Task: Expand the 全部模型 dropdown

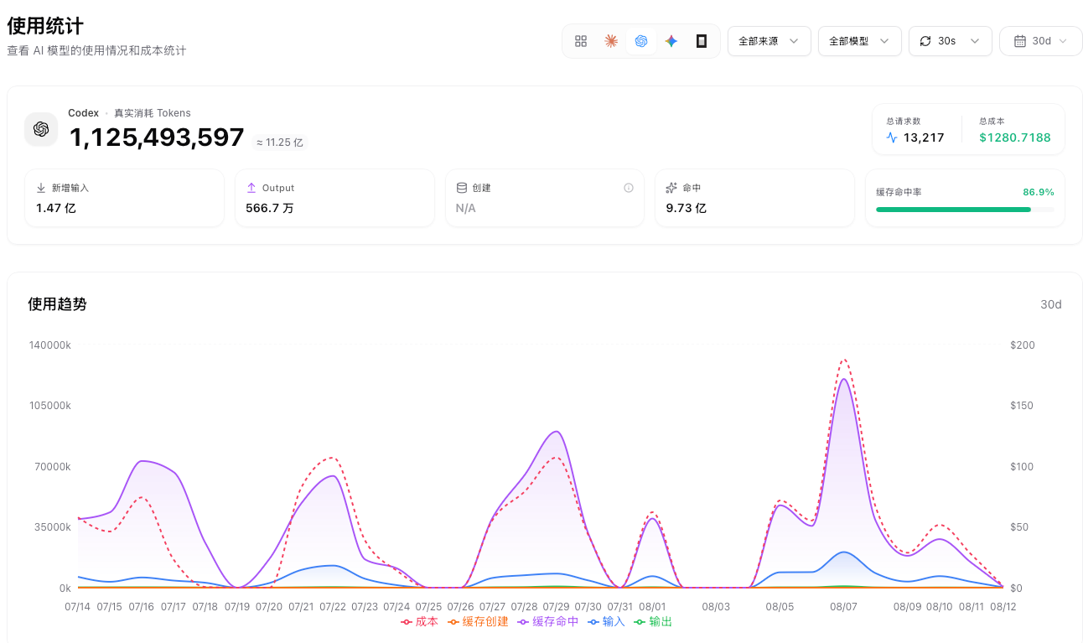Action: tap(860, 41)
